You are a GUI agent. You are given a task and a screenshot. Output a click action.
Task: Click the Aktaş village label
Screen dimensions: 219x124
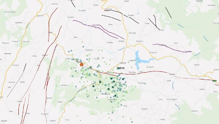(125, 106)
